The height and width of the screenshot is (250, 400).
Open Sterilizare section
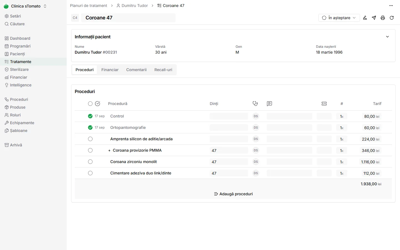(x=17, y=69)
